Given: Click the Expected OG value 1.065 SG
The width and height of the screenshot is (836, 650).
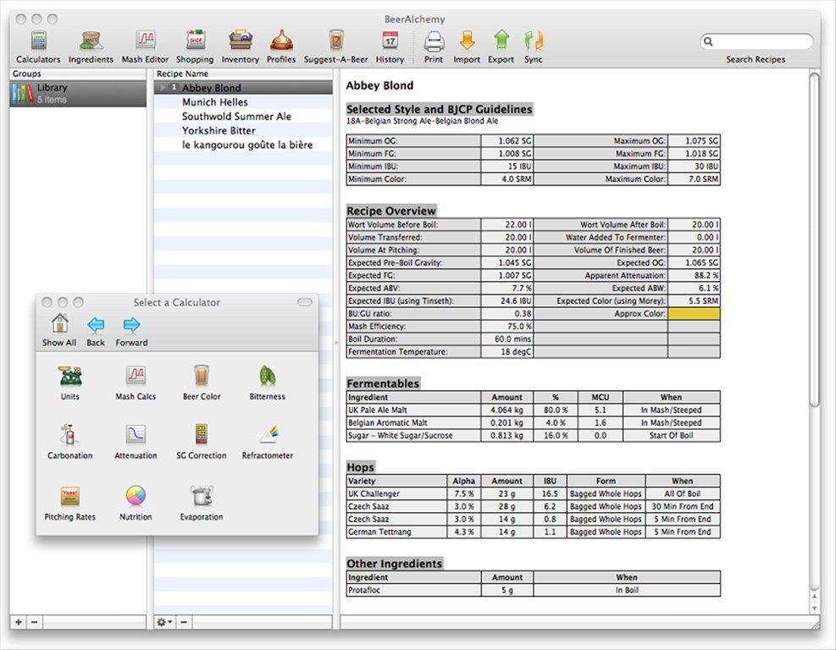Looking at the screenshot, I should [695, 262].
